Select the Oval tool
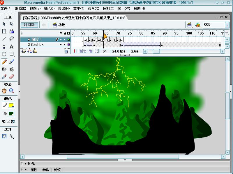Image resolution: width=233 pixels, height=174 pixels. pyautogui.click(x=4, y=54)
